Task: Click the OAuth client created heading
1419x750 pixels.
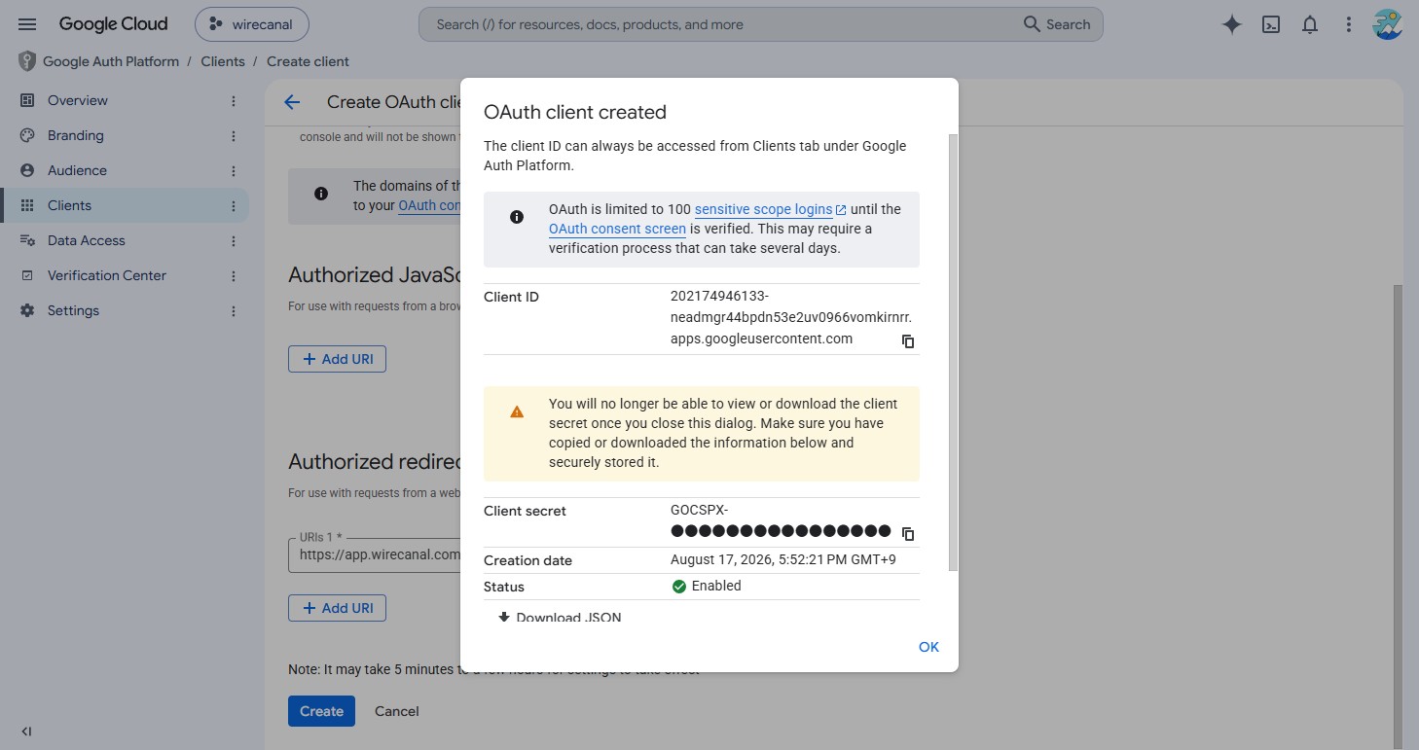Action: coord(575,112)
